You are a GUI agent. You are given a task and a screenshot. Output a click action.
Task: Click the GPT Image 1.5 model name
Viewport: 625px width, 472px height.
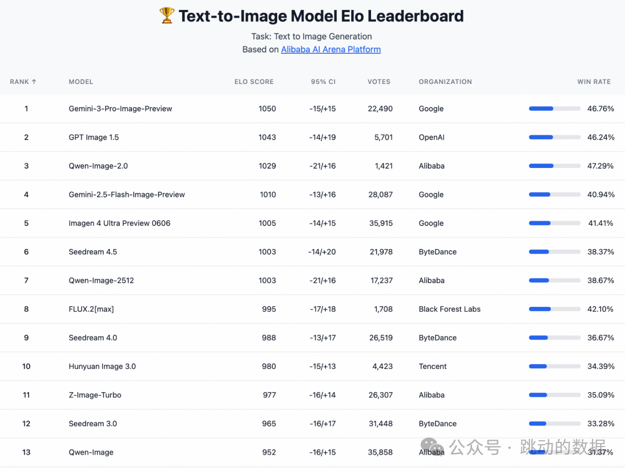pyautogui.click(x=94, y=137)
